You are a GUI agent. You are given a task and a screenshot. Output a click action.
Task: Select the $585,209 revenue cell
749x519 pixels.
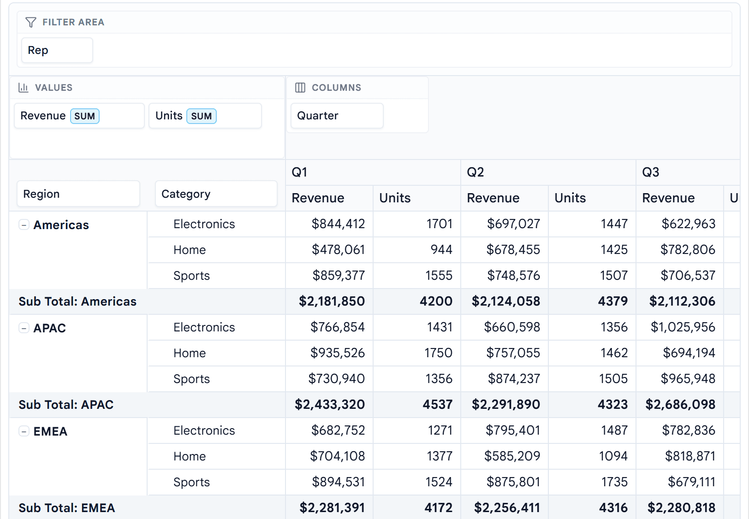505,456
